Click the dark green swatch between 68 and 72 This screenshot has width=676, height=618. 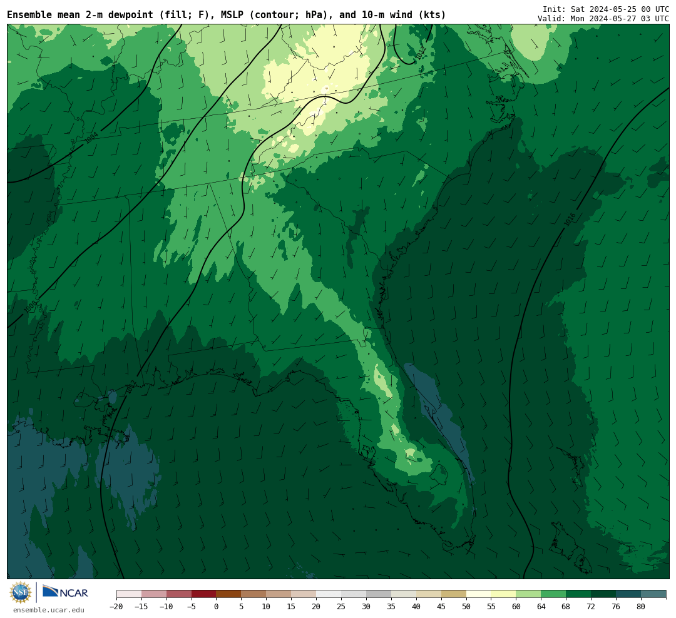point(579,594)
